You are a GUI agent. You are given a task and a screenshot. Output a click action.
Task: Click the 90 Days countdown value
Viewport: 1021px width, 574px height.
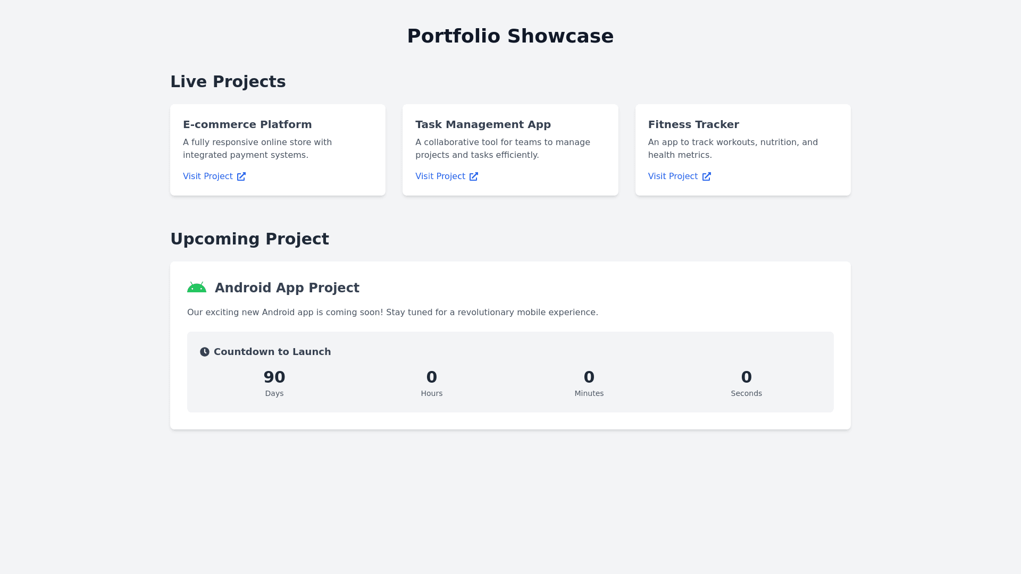tap(274, 377)
